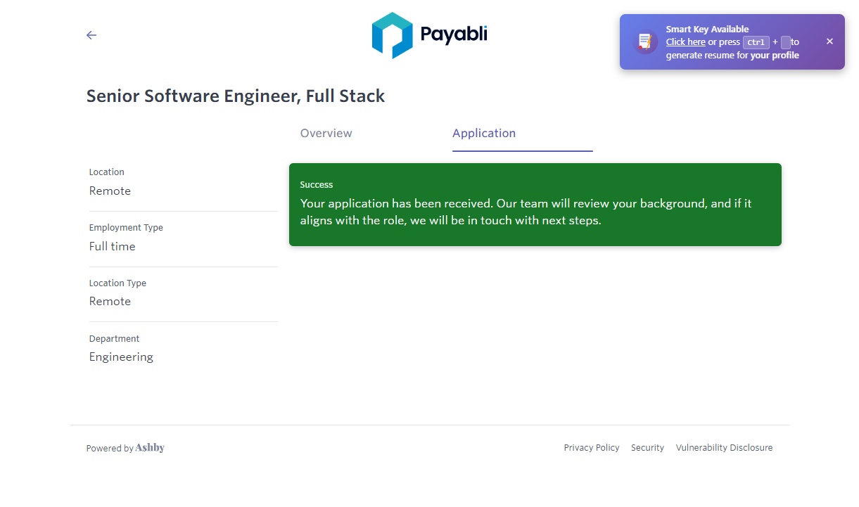The image size is (859, 507).
Task: Dismiss the Smart Key notification
Action: point(829,41)
